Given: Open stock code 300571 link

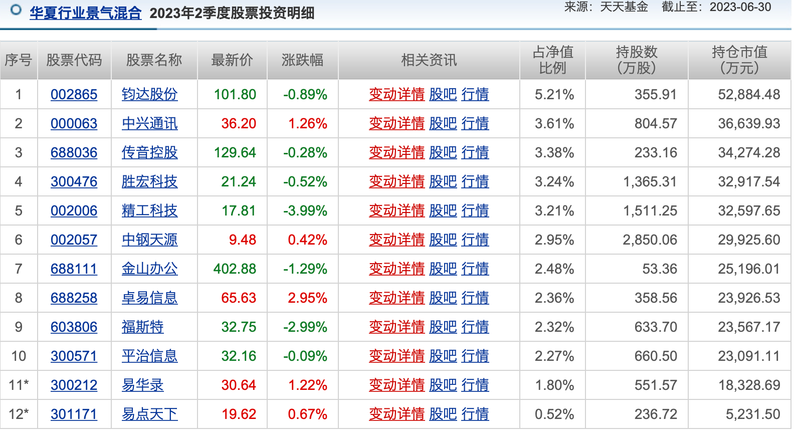Looking at the screenshot, I should pyautogui.click(x=74, y=356).
